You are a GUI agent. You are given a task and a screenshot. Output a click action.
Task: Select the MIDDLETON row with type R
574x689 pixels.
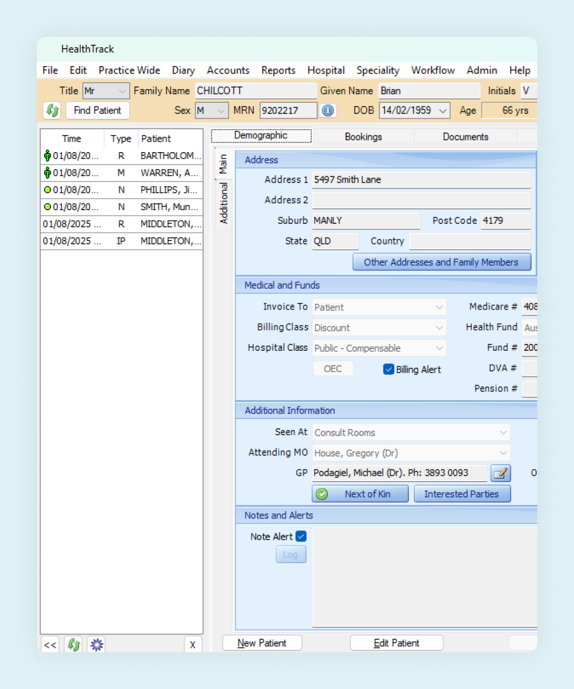click(122, 224)
